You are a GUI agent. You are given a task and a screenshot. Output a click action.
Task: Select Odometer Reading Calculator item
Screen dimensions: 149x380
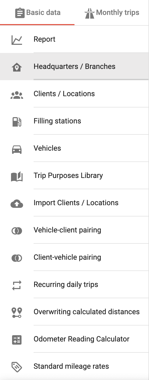click(x=74, y=339)
